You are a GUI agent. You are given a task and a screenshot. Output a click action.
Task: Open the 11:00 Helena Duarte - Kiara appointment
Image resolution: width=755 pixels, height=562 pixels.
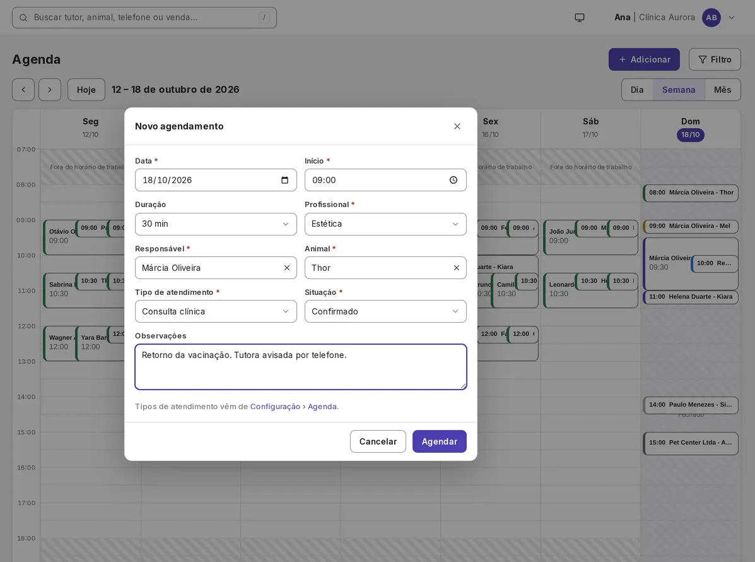click(x=691, y=297)
